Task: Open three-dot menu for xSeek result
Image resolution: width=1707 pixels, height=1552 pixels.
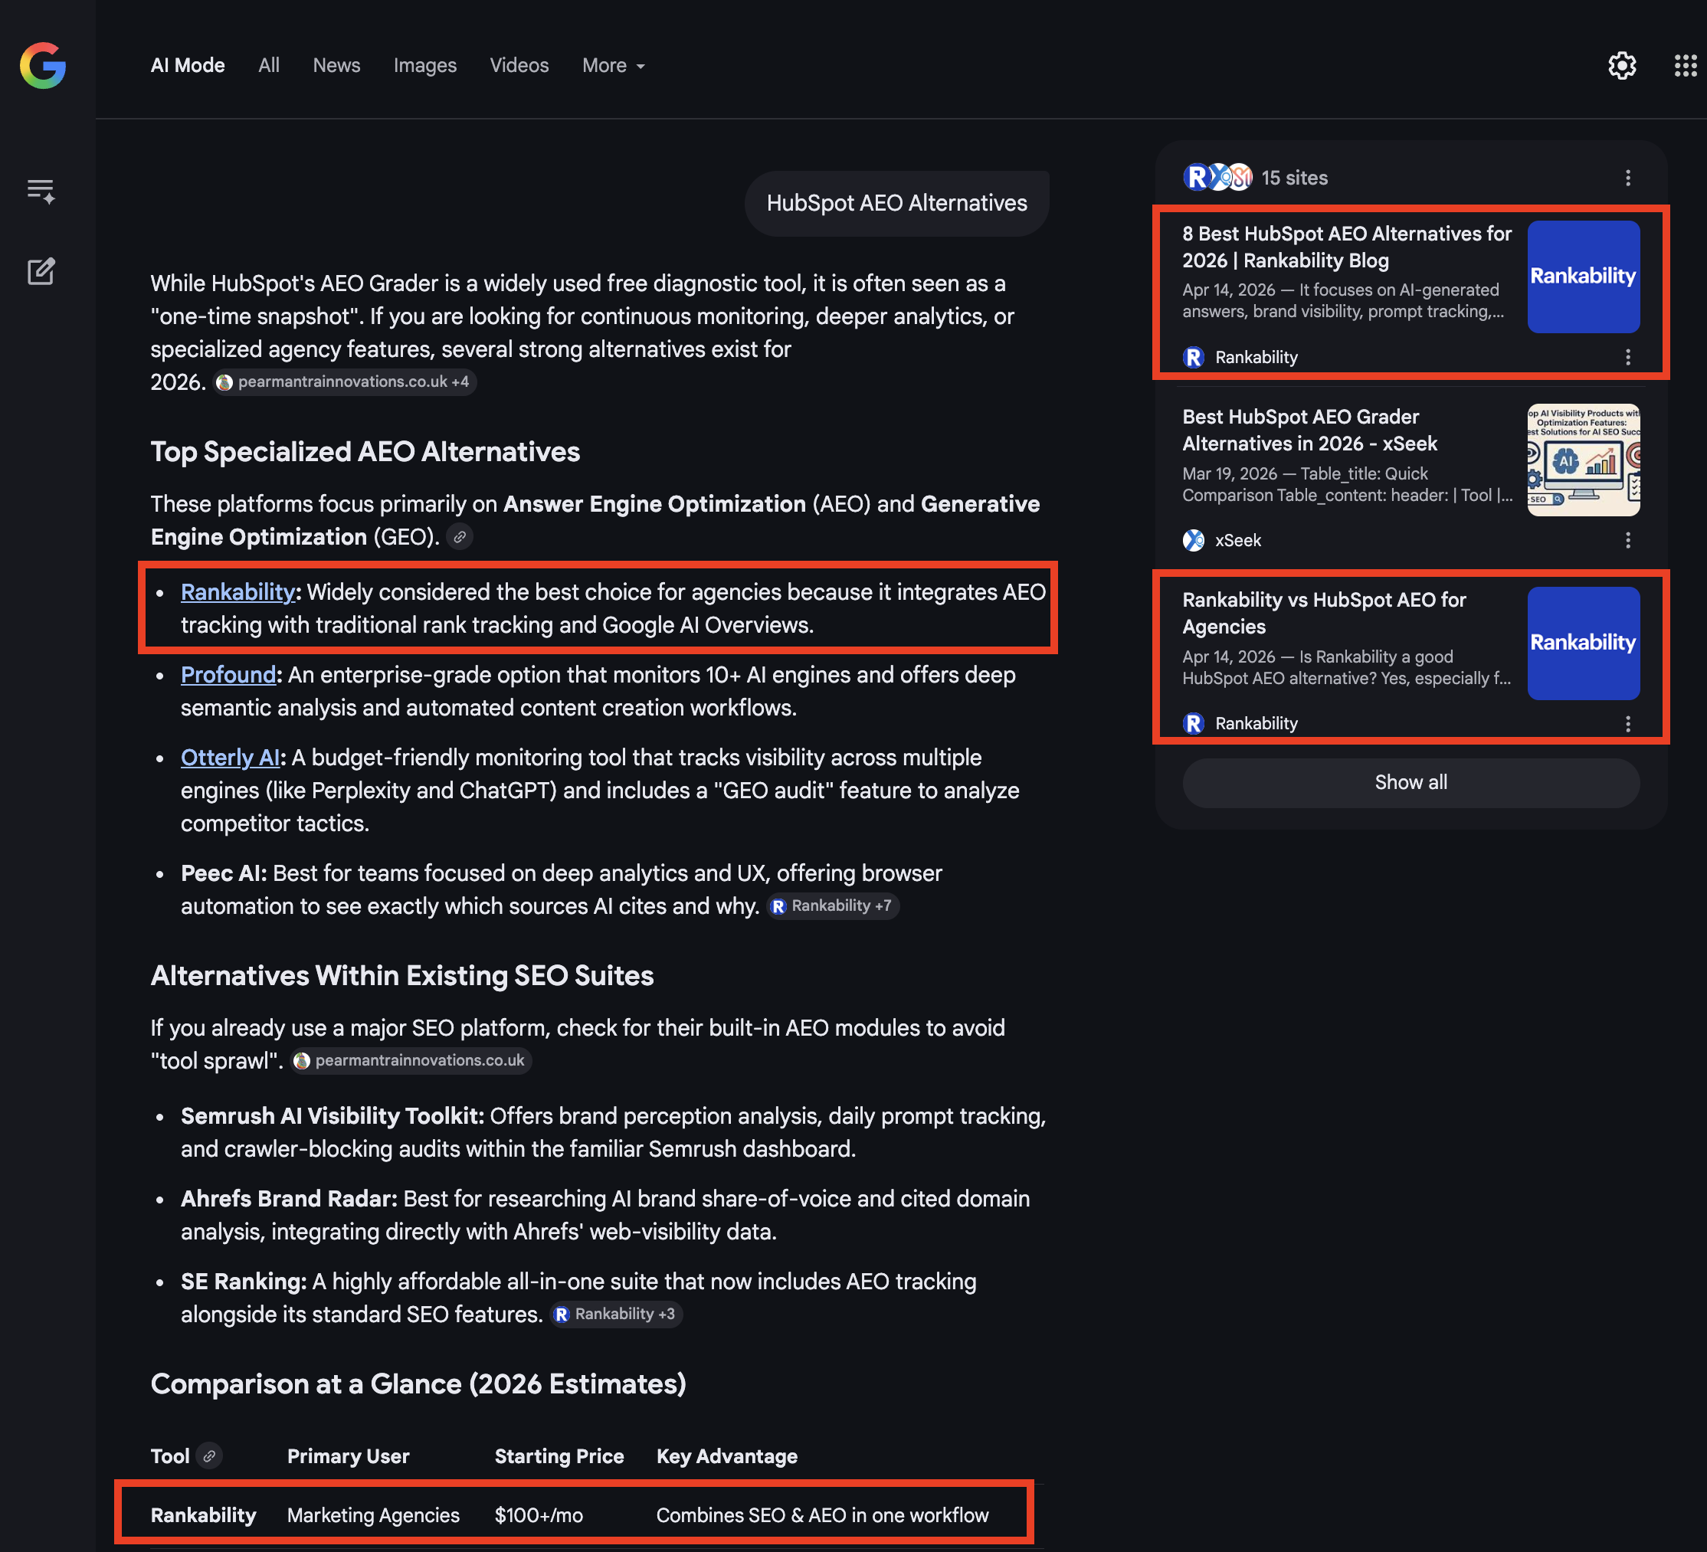Action: [x=1627, y=539]
